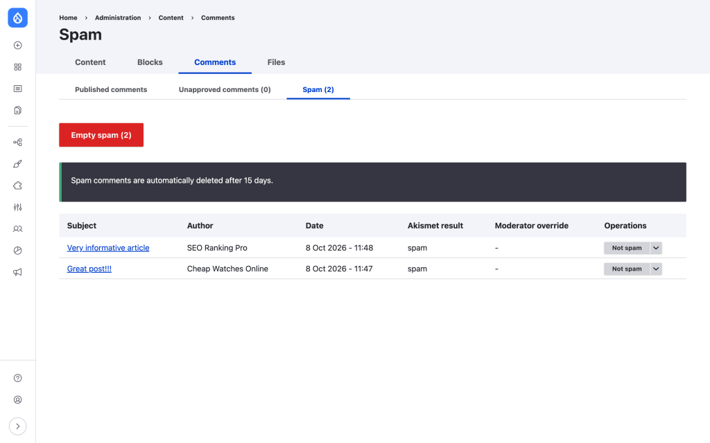Open the Very informative article link
710x443 pixels.
(108, 248)
